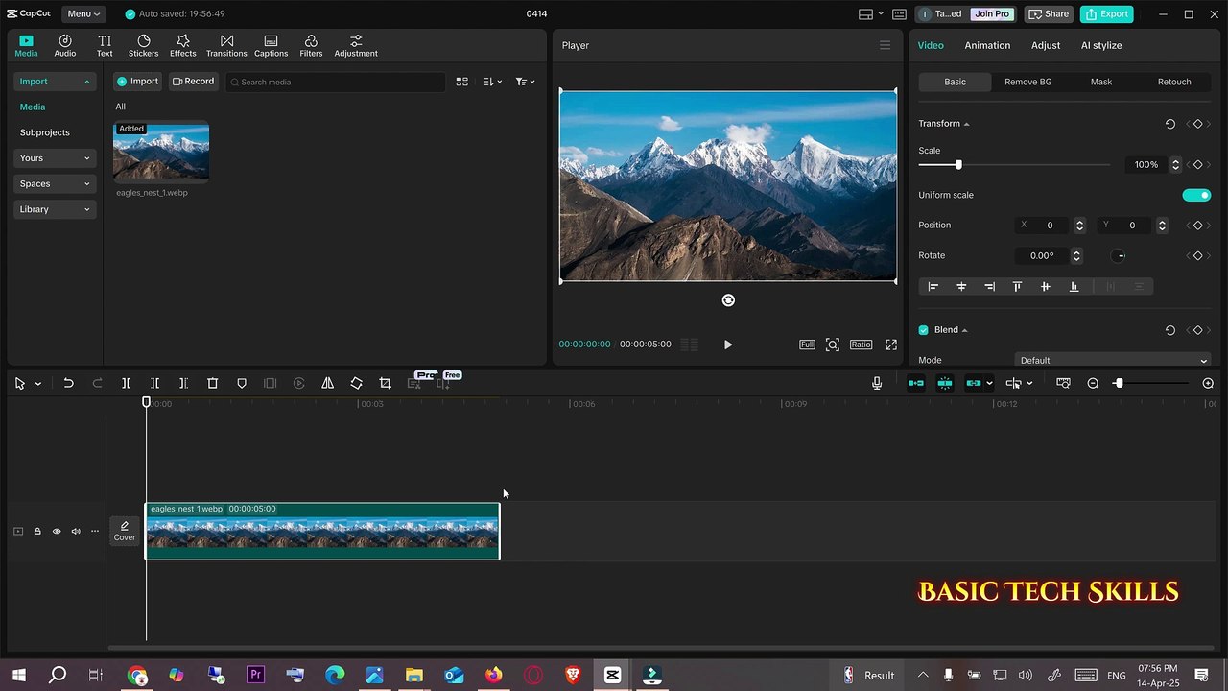1228x691 pixels.
Task: Switch to the Animation tab
Action: (987, 45)
